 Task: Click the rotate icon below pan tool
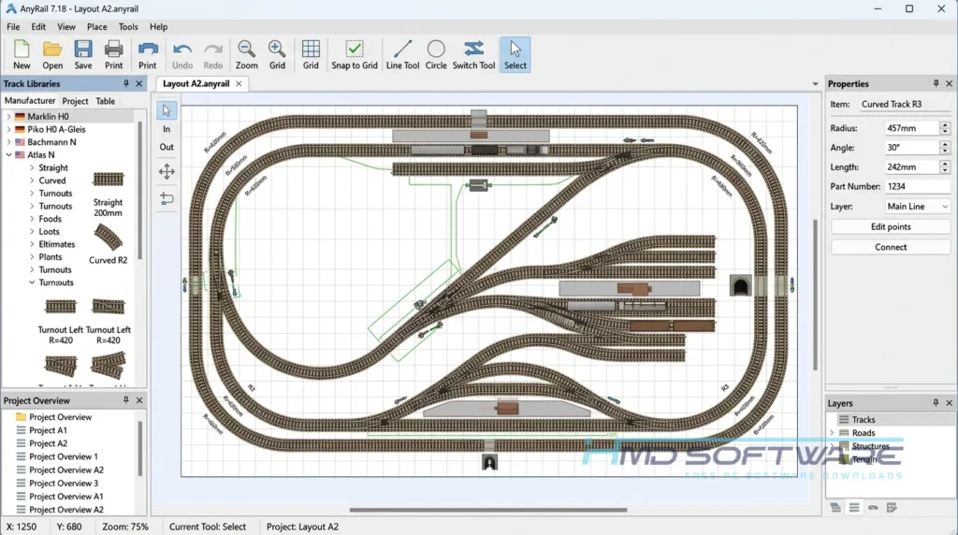pyautogui.click(x=167, y=198)
